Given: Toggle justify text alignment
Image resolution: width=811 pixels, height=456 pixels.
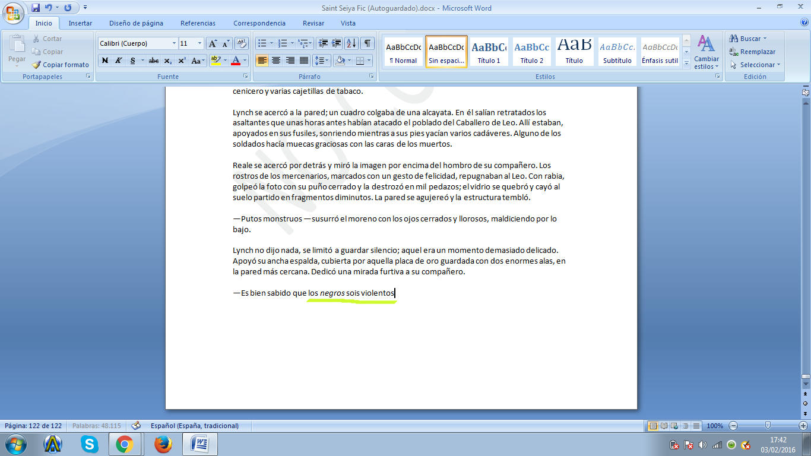Looking at the screenshot, I should (304, 61).
